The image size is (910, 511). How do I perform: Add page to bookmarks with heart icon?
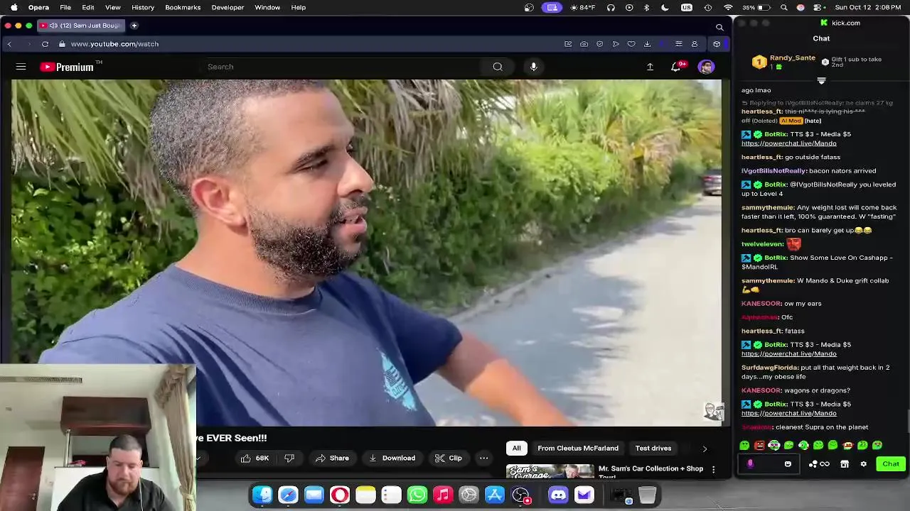[631, 44]
